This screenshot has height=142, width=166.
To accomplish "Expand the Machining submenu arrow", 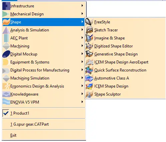I will coord(82,46).
